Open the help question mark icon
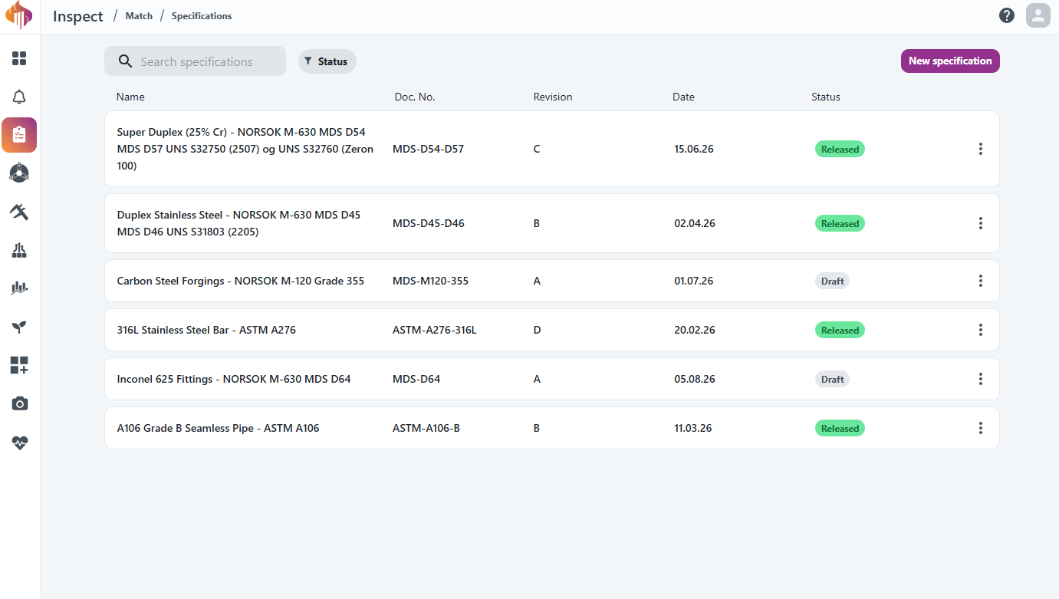Screen dimensions: 1059x599 1007,15
